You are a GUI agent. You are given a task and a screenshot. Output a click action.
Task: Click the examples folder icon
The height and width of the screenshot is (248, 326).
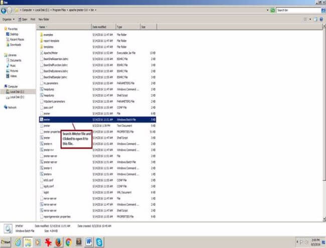[41, 35]
